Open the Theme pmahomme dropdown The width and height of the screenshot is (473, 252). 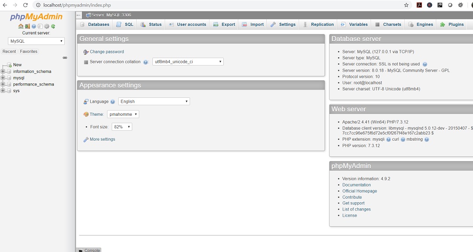(x=123, y=114)
